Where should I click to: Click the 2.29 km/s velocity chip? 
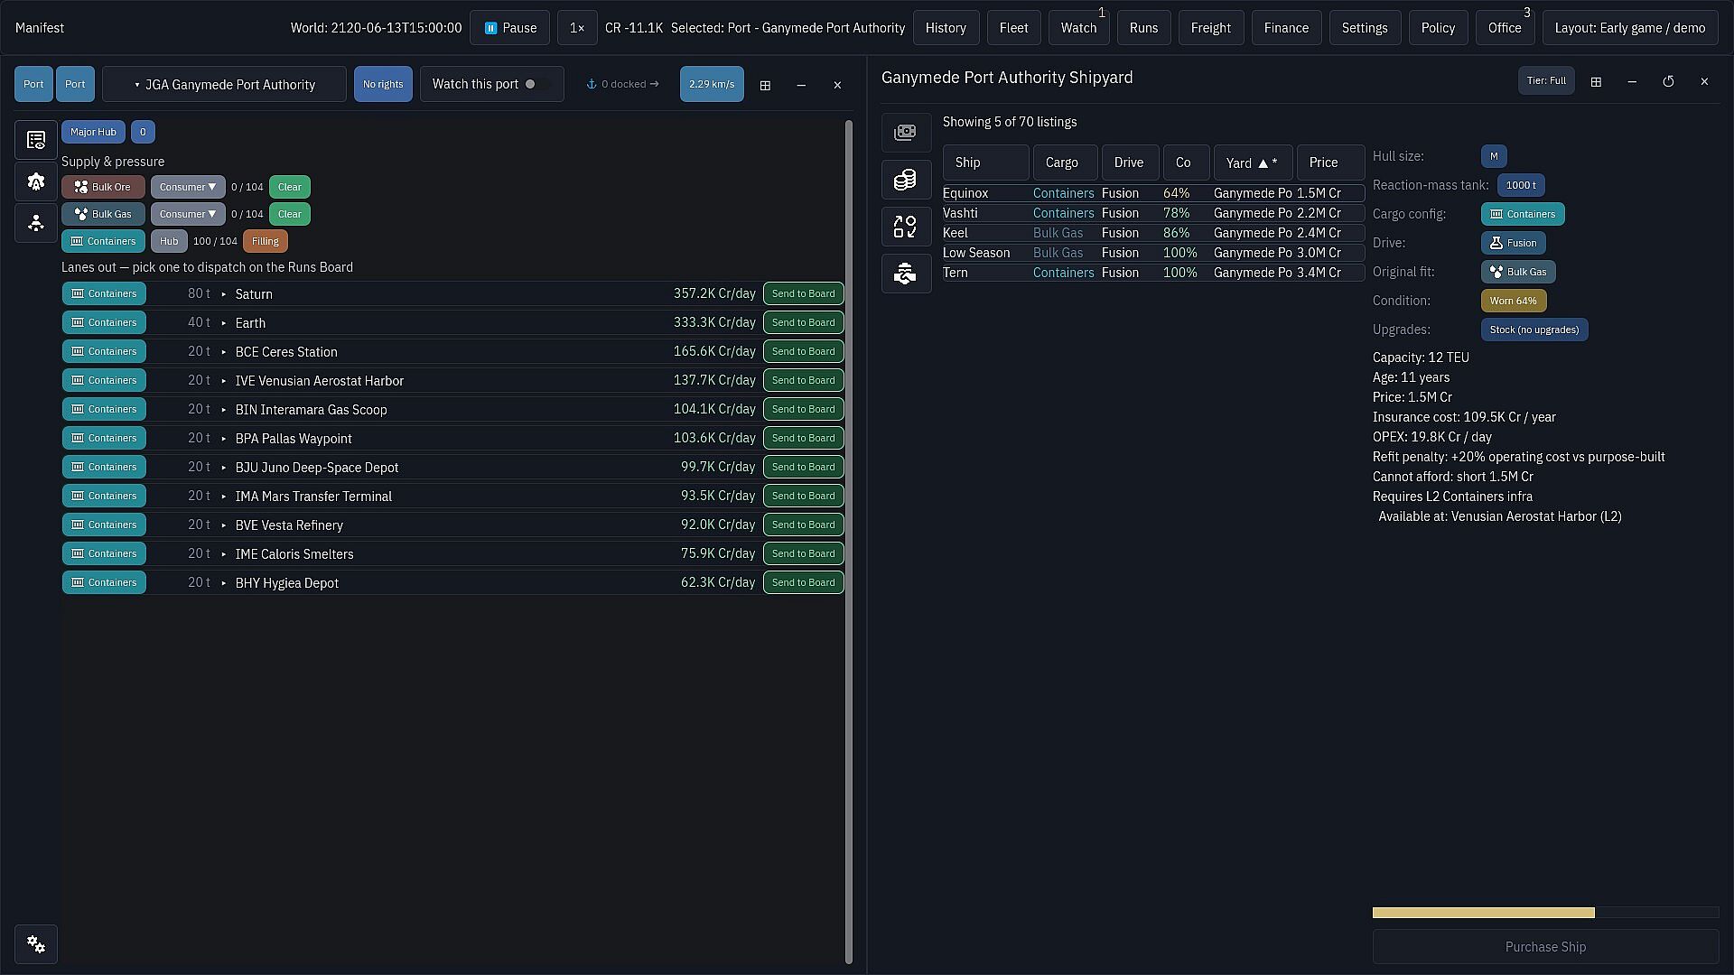pyautogui.click(x=712, y=84)
